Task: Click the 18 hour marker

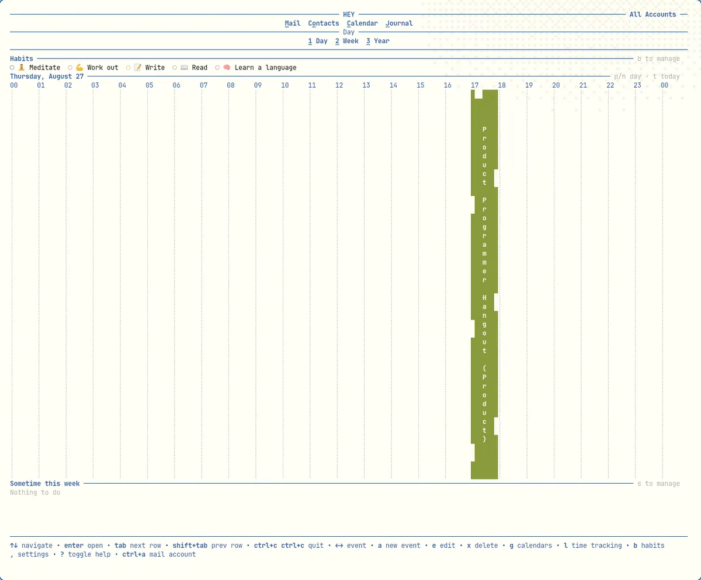Action: pyautogui.click(x=501, y=85)
